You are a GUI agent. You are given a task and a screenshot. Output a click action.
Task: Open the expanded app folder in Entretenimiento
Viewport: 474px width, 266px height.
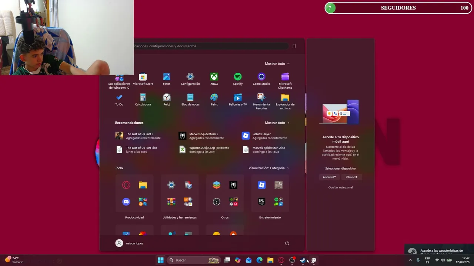278,202
